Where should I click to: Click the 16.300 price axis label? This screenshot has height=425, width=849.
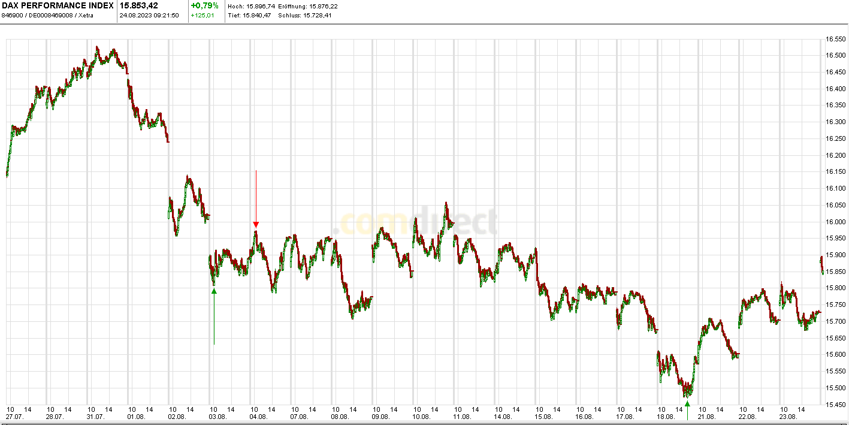(835, 122)
